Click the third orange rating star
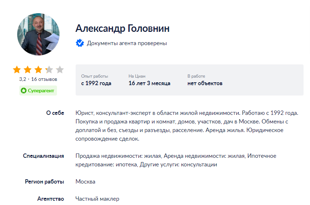Screen dimensions: 310x205 coord(38,70)
